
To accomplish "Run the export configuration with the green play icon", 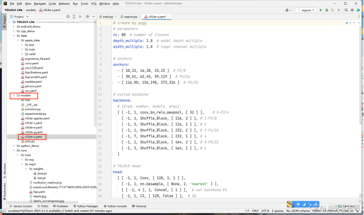I will click(x=320, y=10).
